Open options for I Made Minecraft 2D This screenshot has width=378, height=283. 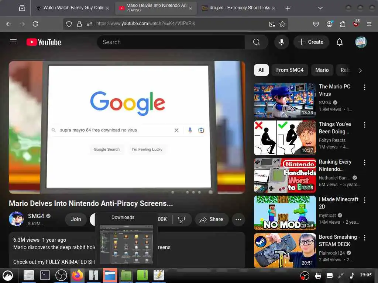pos(365,200)
